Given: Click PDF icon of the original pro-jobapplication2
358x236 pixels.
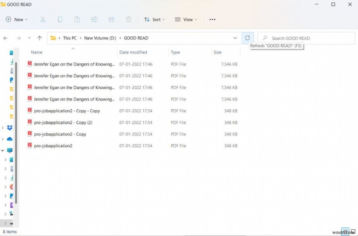Looking at the screenshot, I should click(30, 145).
